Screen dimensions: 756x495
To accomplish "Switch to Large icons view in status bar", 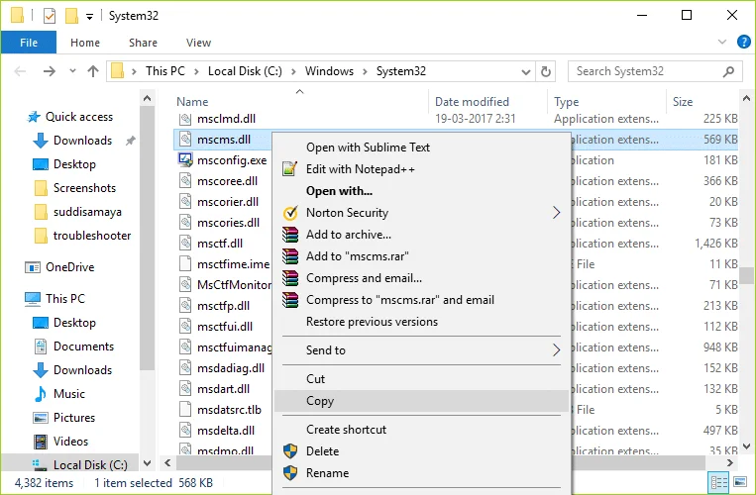I will 740,482.
